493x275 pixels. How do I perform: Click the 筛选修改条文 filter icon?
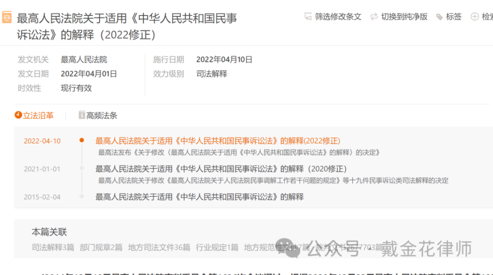coord(308,16)
